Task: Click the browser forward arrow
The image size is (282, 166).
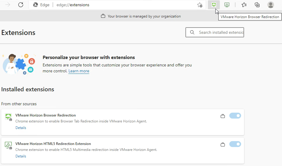Action: 8,5
